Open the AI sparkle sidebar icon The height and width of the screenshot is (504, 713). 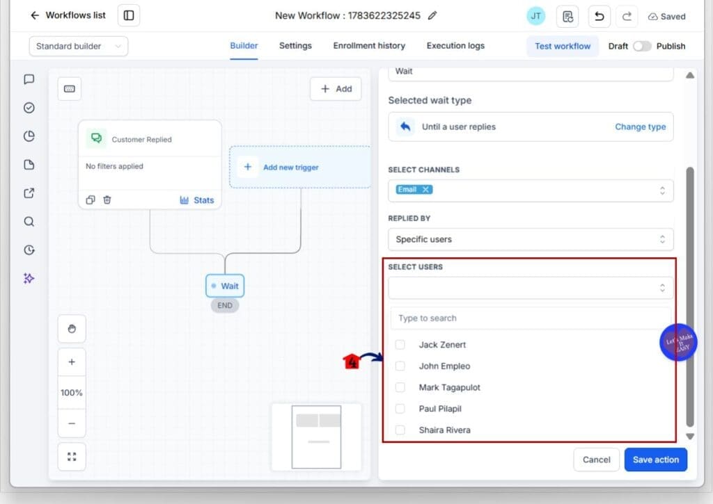29,278
